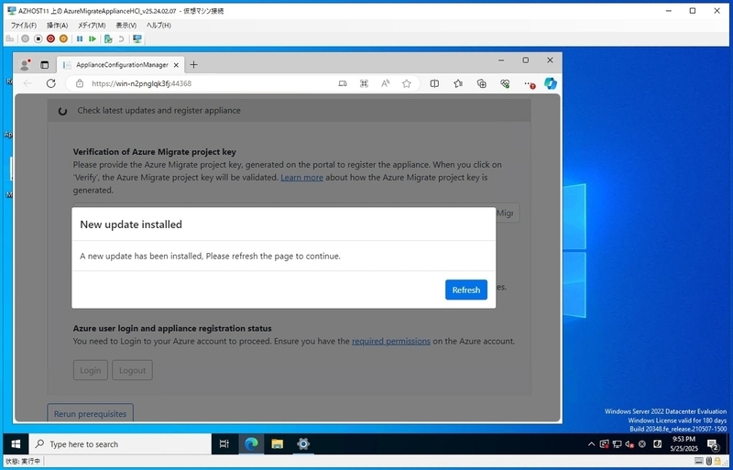The image size is (733, 470).
Task: Save VM state with the orange icon
Action: [x=63, y=38]
